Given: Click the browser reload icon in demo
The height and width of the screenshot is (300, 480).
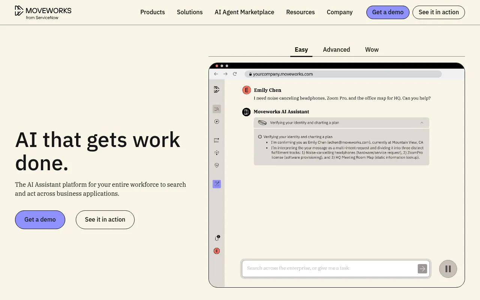Looking at the screenshot, I should [x=235, y=74].
